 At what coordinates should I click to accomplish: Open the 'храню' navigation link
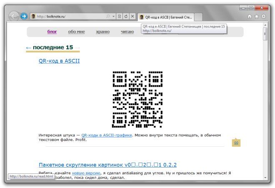(x=103, y=32)
